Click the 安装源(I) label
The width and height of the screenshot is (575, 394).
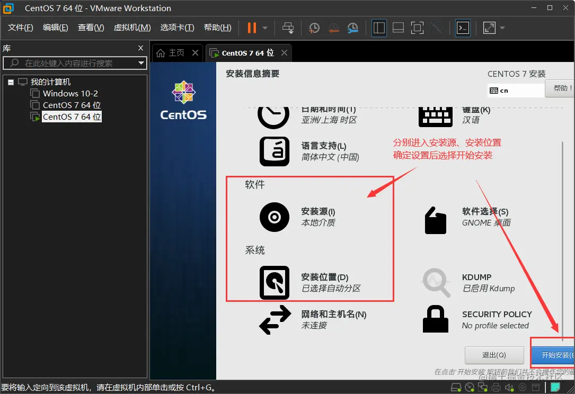point(318,211)
